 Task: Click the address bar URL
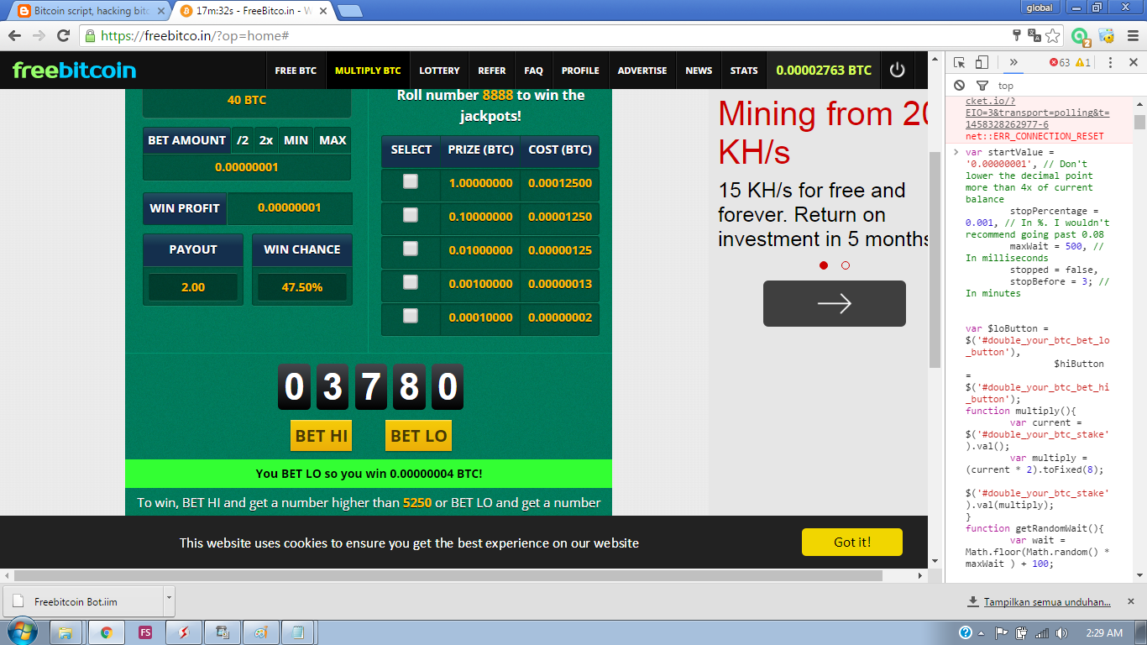[x=195, y=36]
